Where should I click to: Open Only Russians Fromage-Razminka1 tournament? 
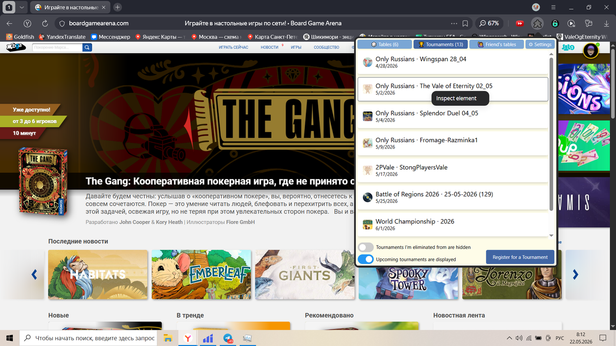tap(453, 143)
